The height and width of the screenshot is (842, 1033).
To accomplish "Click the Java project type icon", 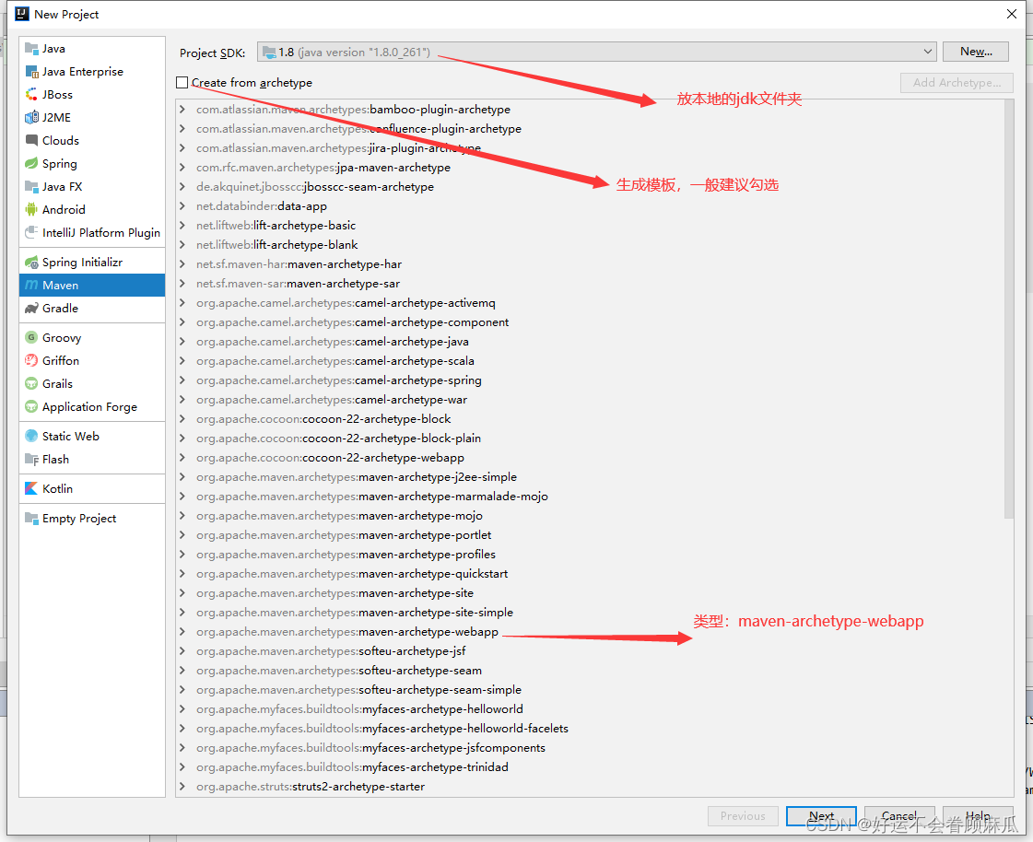I will (31, 49).
